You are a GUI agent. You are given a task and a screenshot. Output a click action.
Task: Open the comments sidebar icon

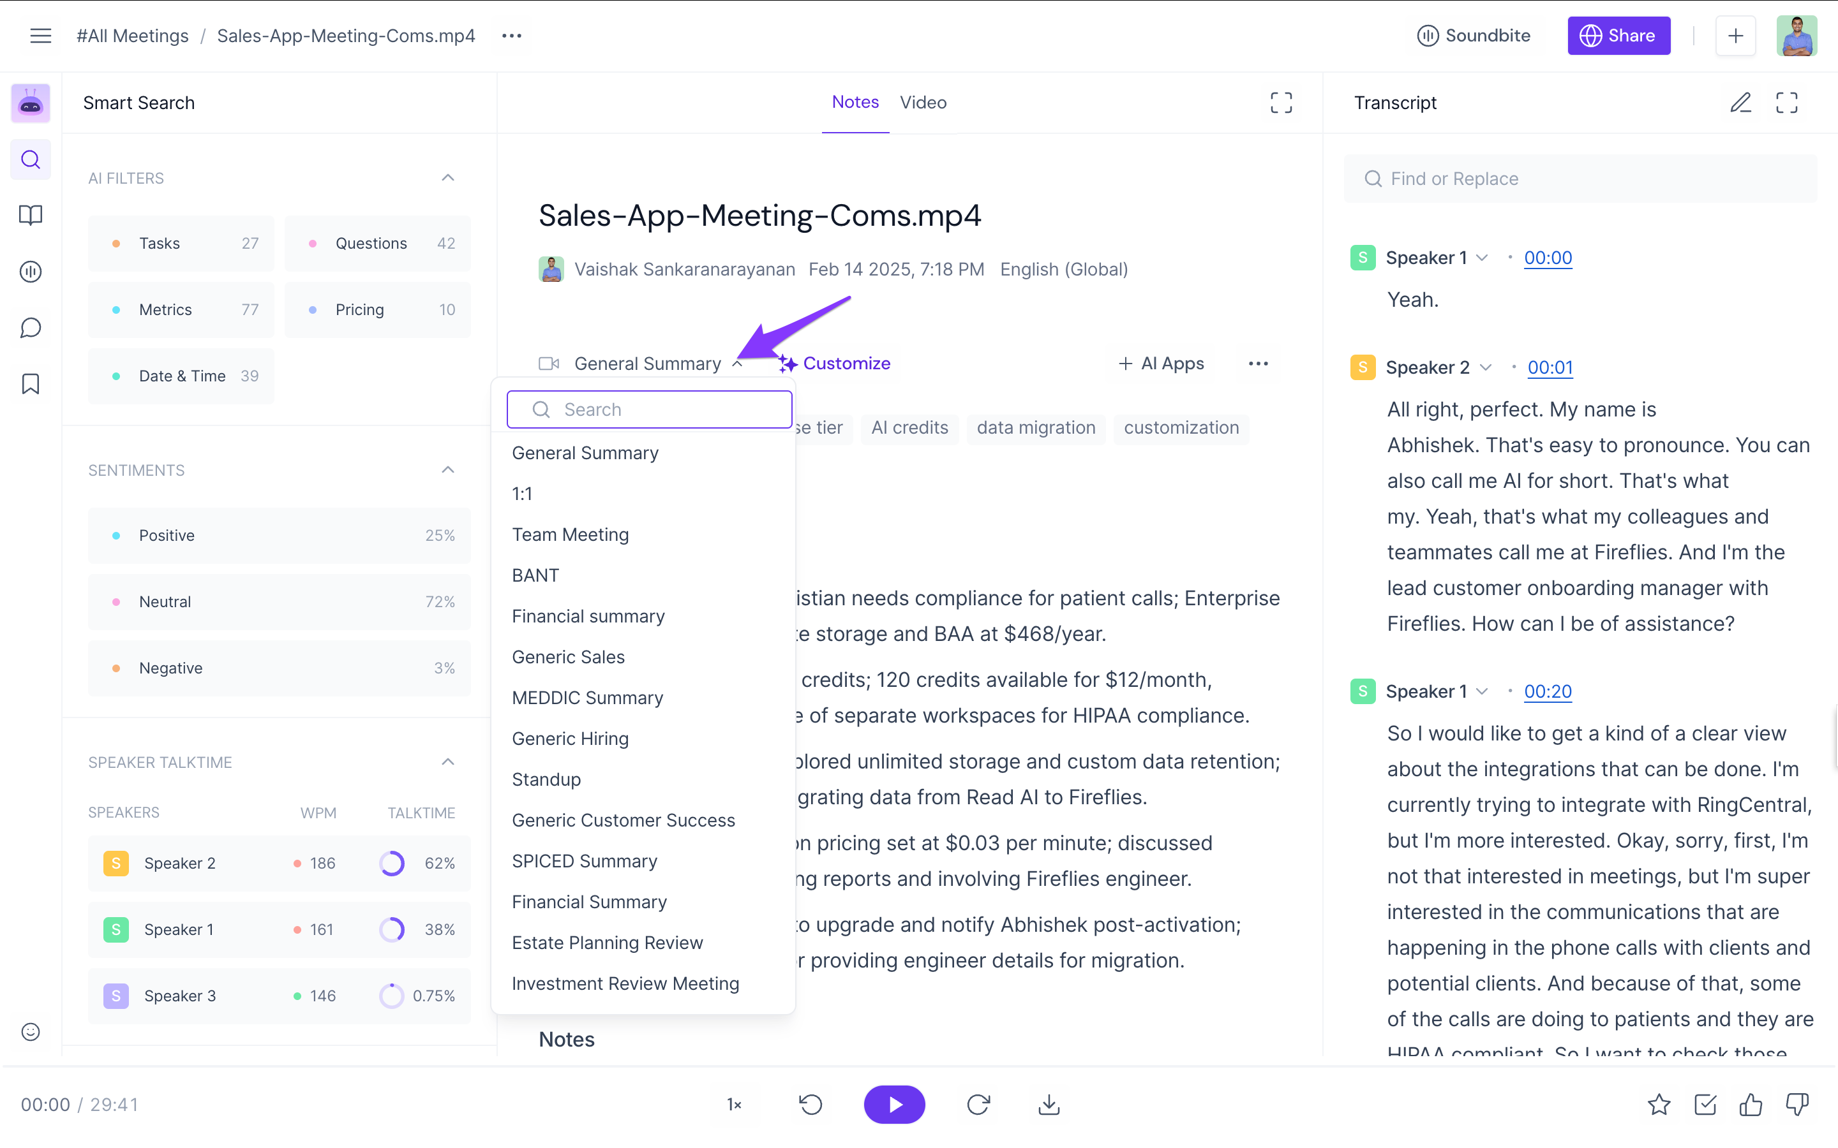click(x=31, y=327)
